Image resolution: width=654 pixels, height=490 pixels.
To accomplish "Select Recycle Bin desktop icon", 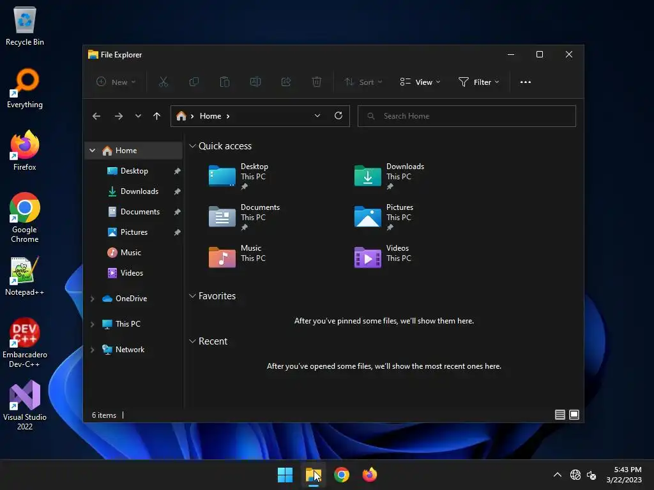I will 25,26.
